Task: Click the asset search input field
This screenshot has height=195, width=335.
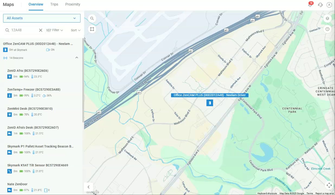Action: click(x=24, y=30)
